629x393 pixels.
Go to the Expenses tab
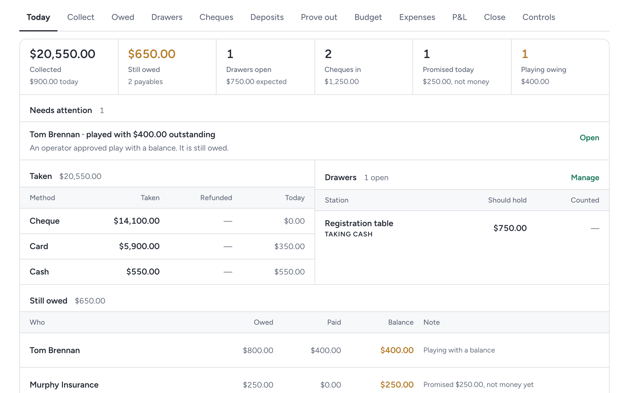417,17
